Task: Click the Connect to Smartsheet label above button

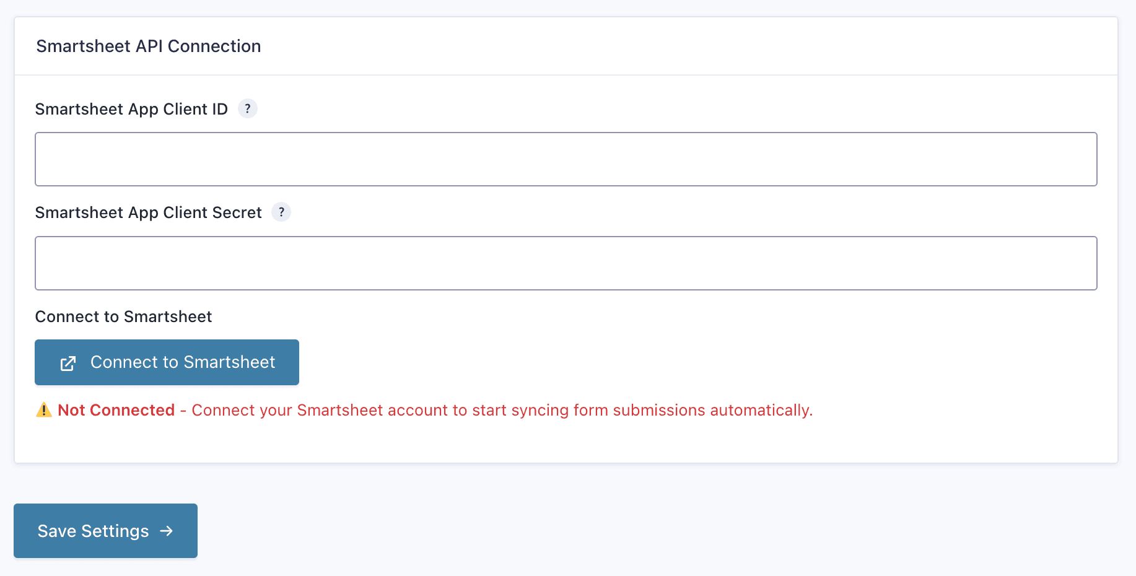Action: (123, 316)
